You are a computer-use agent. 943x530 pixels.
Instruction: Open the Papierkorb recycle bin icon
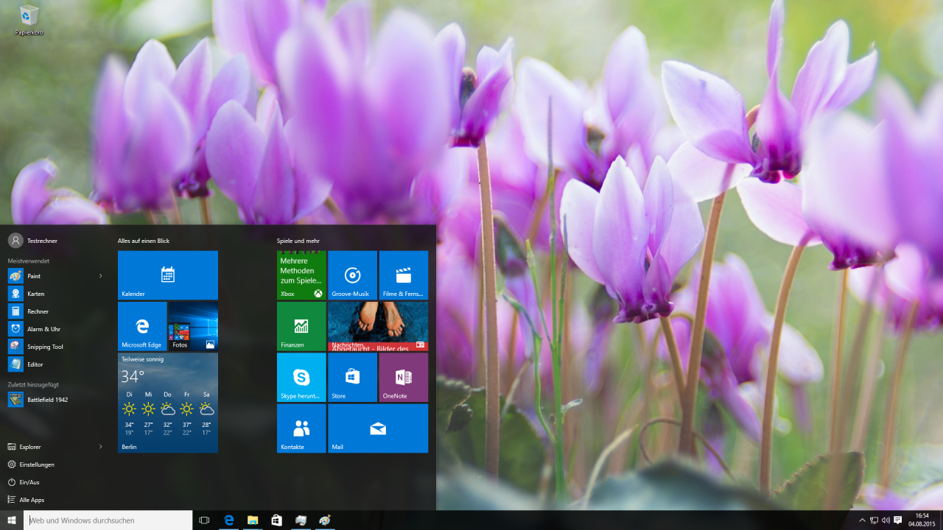coord(29,20)
